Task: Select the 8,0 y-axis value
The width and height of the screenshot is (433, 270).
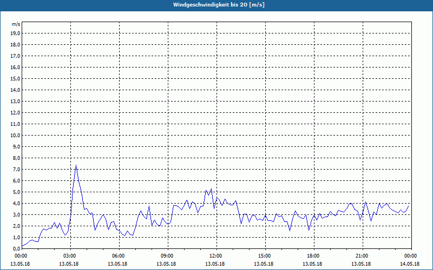Action: pos(16,158)
